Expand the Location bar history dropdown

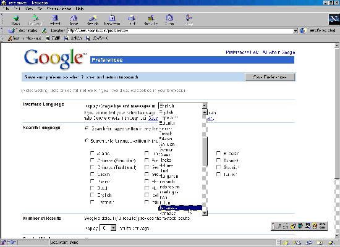295,31
